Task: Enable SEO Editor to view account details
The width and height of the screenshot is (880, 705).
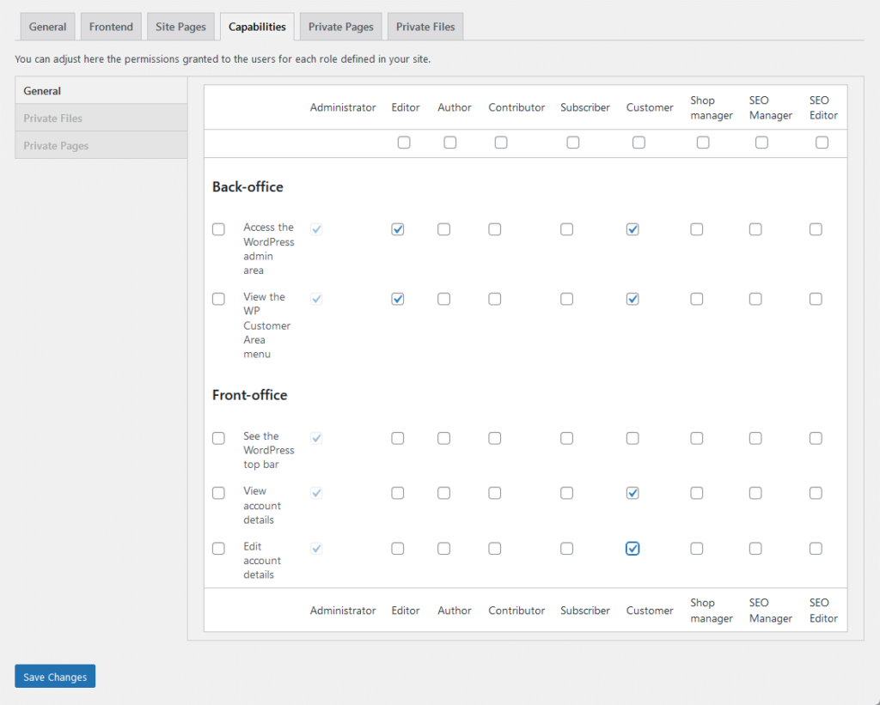Action: [x=816, y=493]
